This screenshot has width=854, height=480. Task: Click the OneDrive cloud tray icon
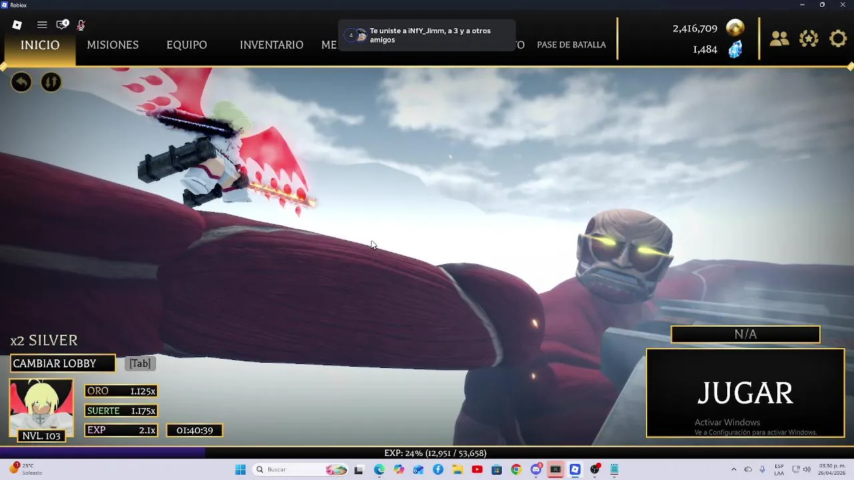tap(748, 469)
